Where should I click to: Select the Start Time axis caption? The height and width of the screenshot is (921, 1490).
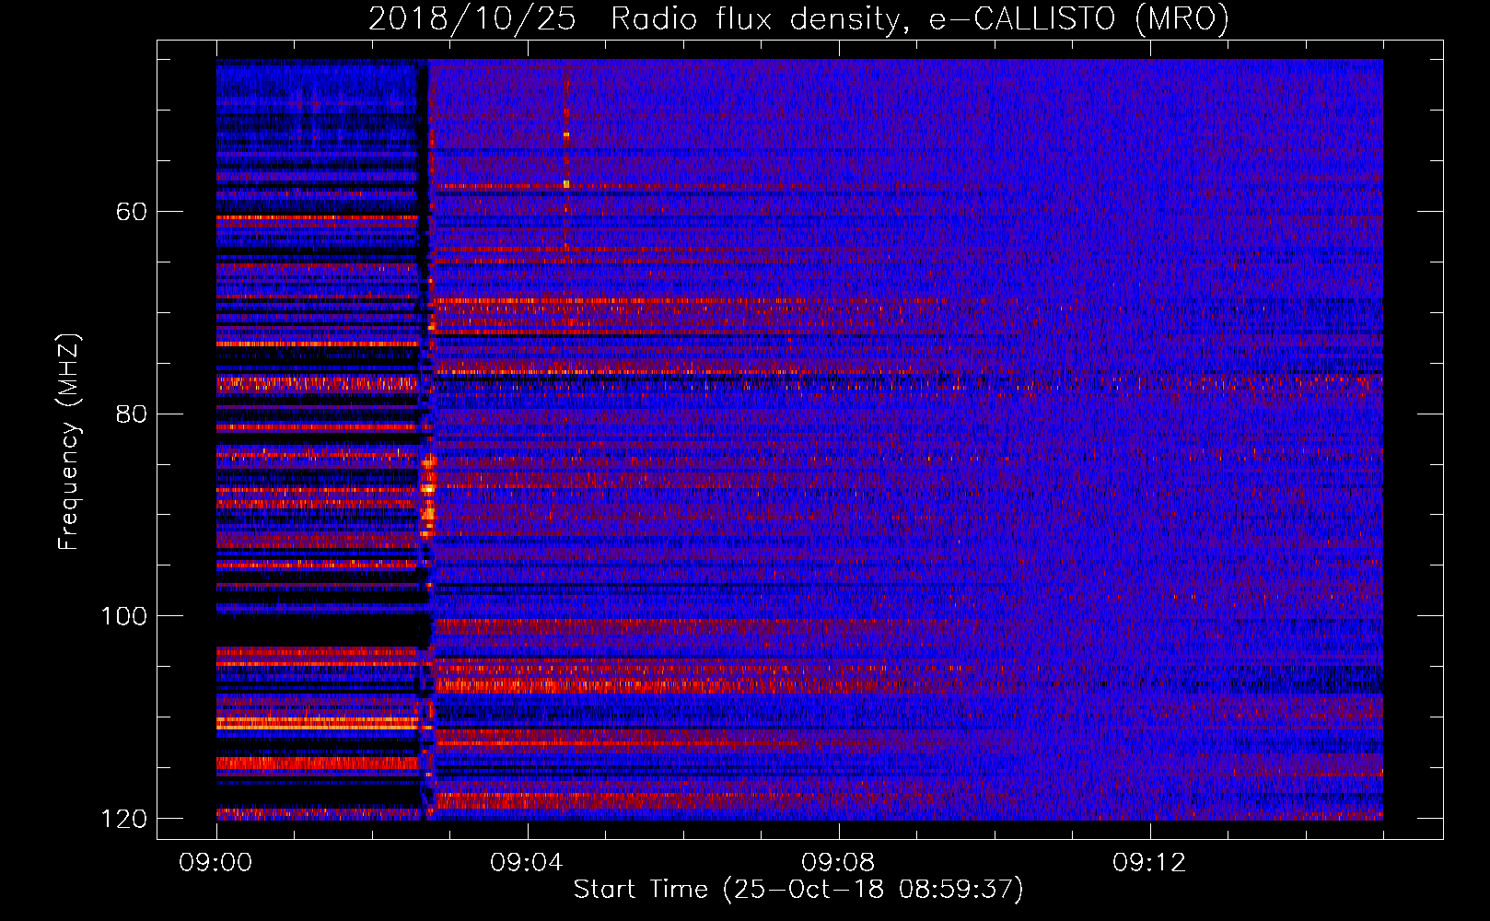point(798,890)
